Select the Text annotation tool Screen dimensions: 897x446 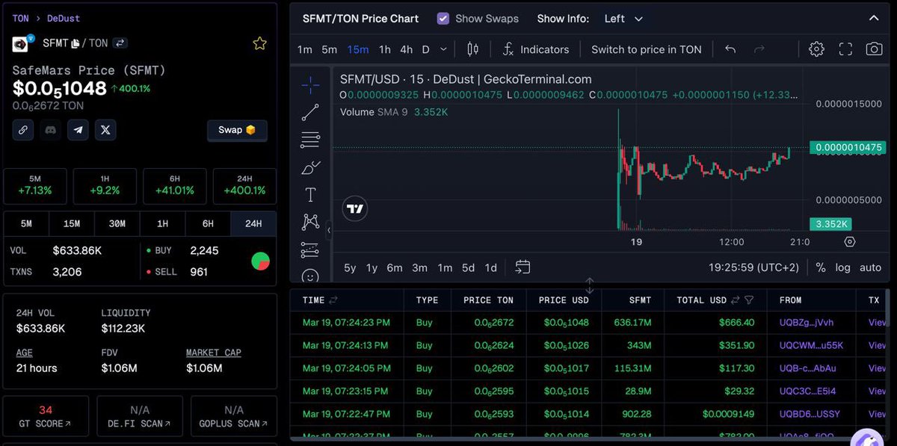(310, 195)
